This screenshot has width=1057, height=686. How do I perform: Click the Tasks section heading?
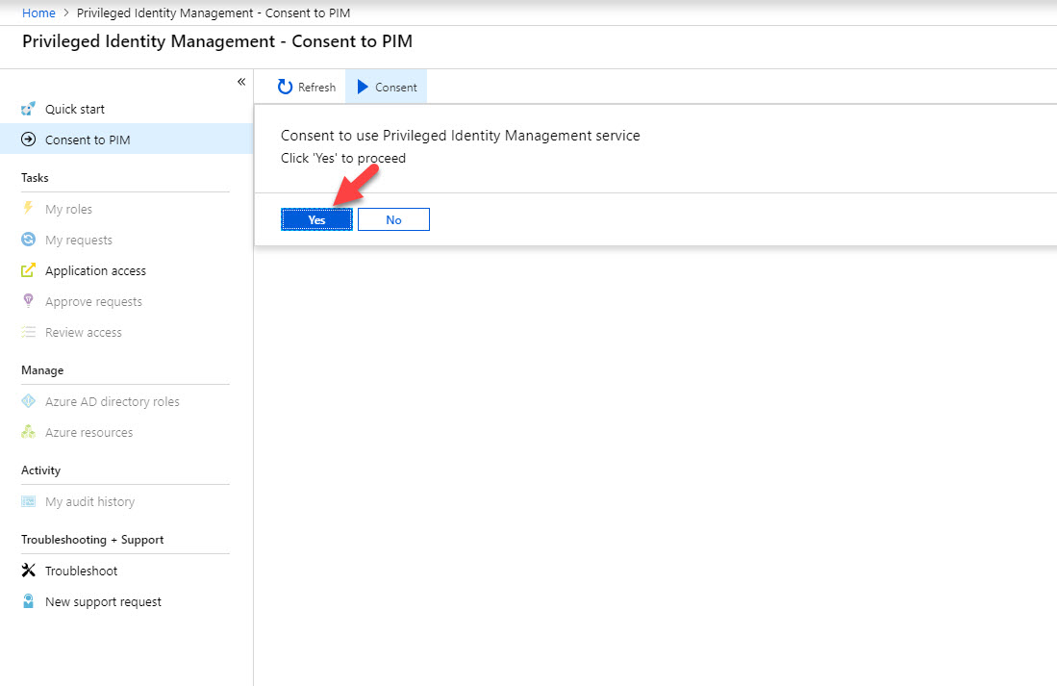(35, 177)
